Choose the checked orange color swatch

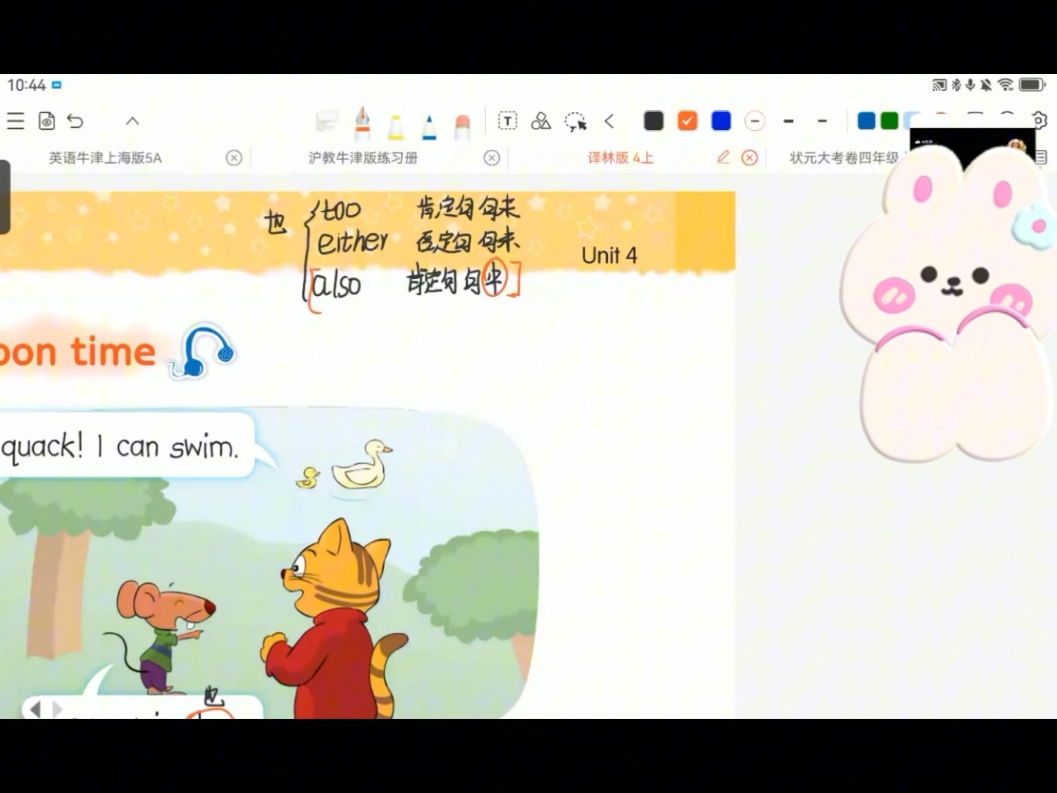(x=687, y=121)
